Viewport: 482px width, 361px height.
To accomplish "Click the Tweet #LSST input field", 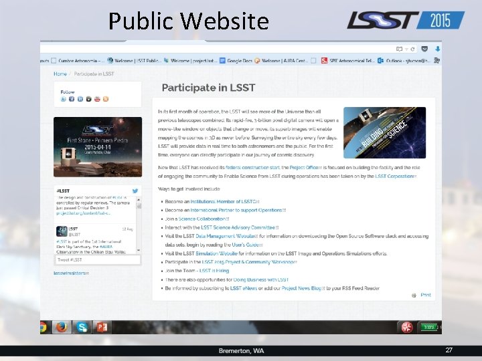I will pos(98,259).
